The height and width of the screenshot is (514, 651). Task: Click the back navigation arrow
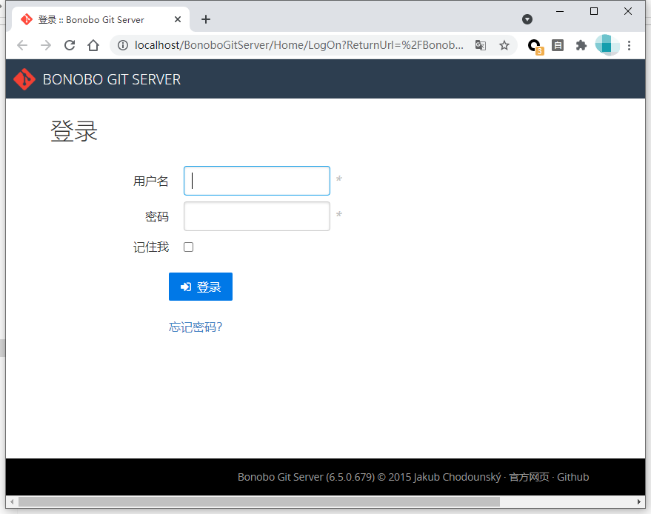point(21,45)
